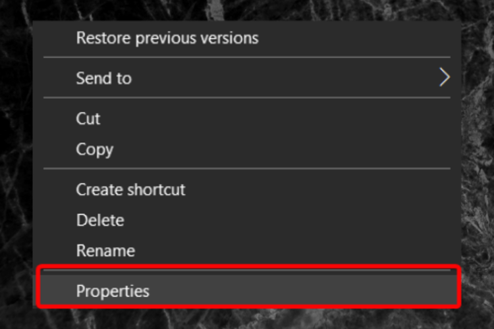Choose Rename from the menu

click(247, 251)
